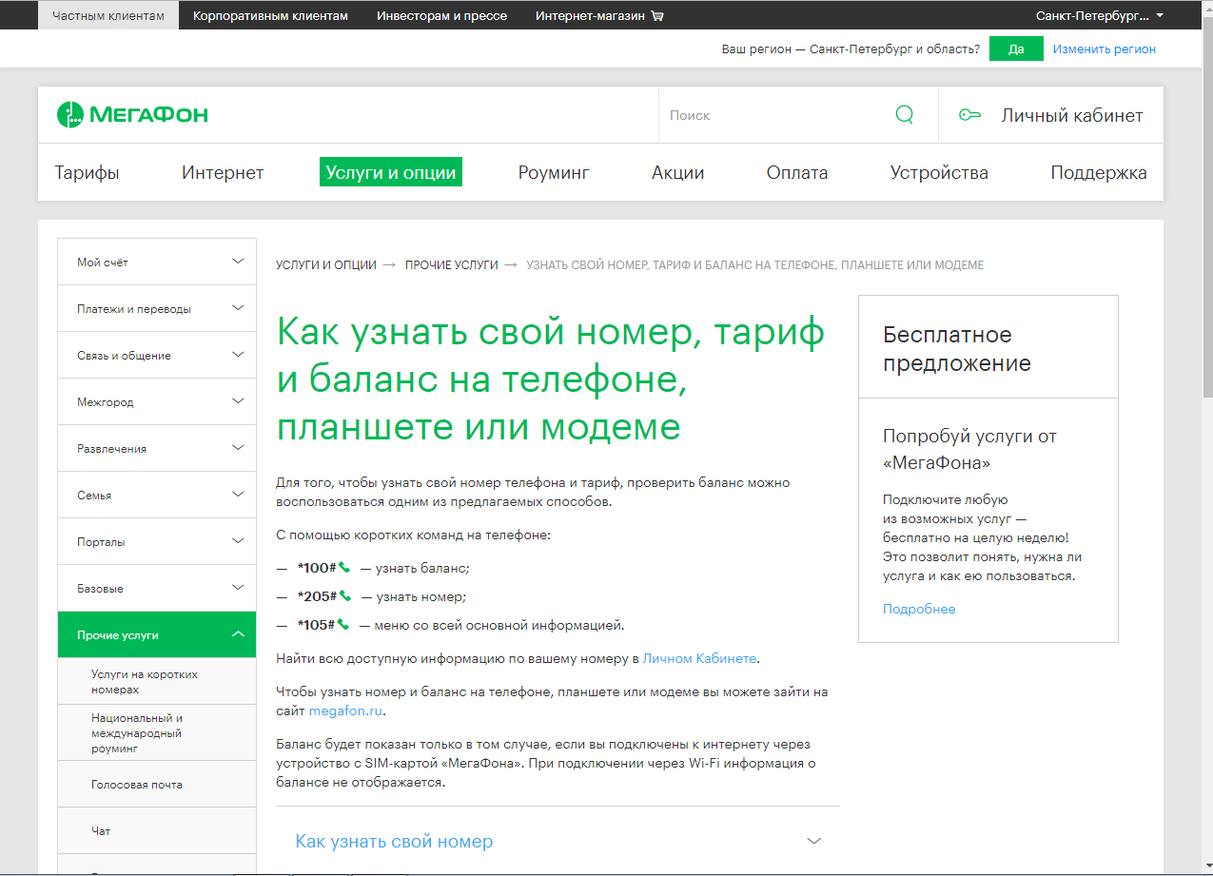Open Чат sidebar item

click(157, 831)
